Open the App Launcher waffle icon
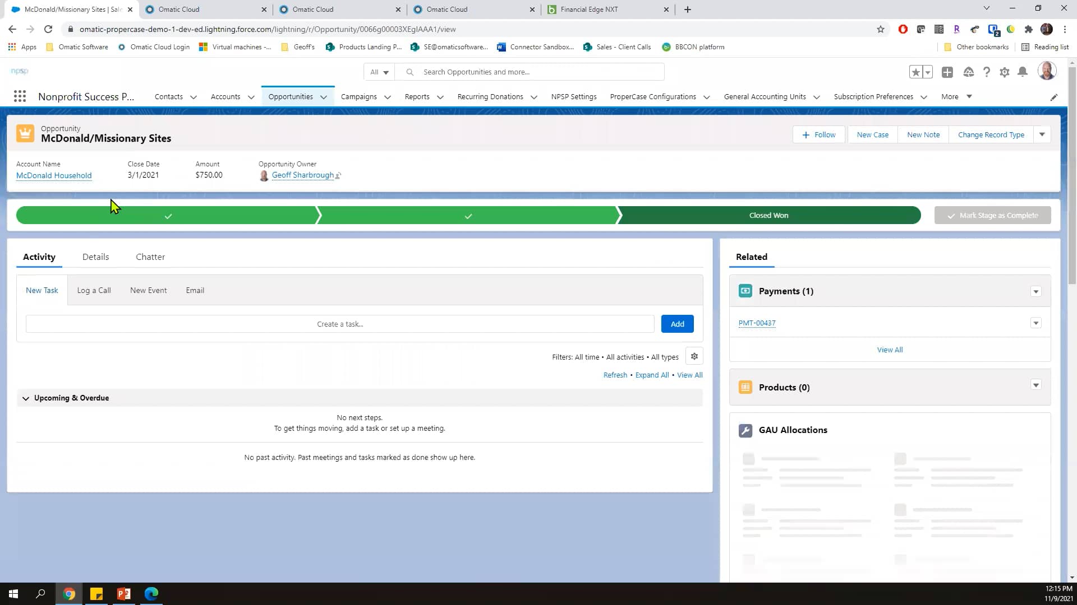1077x605 pixels. point(20,96)
